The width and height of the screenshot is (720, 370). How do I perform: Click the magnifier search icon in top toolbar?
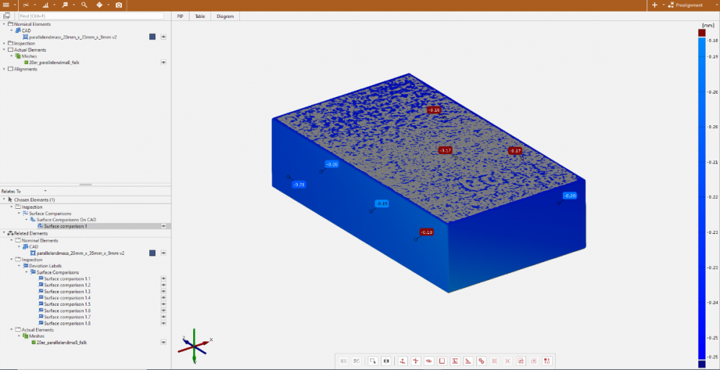84,5
